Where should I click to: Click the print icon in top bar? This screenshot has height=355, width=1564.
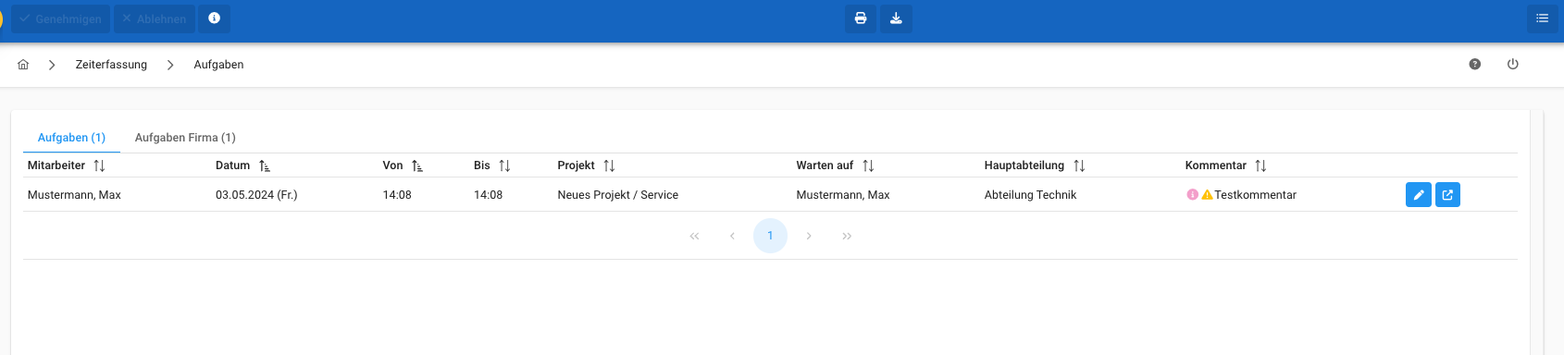pyautogui.click(x=861, y=18)
